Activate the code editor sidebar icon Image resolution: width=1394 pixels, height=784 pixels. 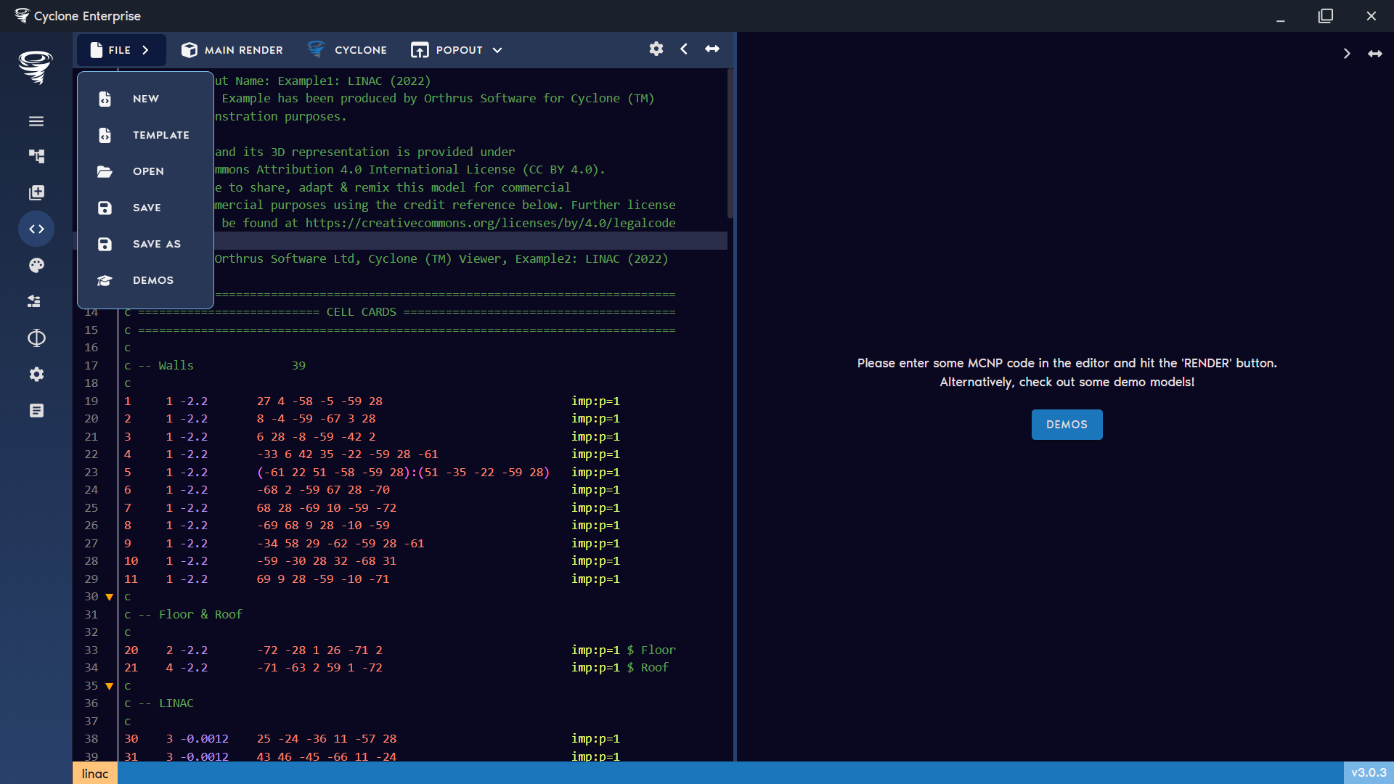pyautogui.click(x=36, y=229)
